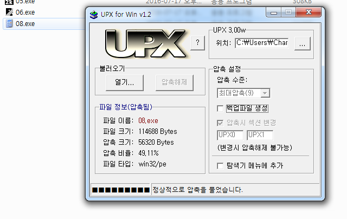The height and width of the screenshot is (219, 347).
Task: Click the file type win32/pe text
Action: tap(152, 164)
